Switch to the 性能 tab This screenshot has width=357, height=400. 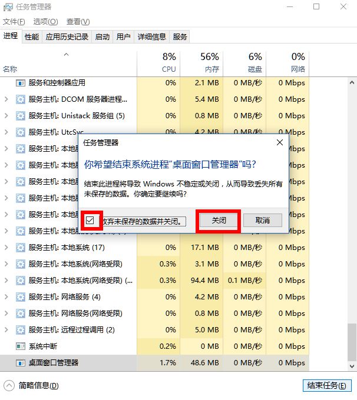(x=32, y=36)
